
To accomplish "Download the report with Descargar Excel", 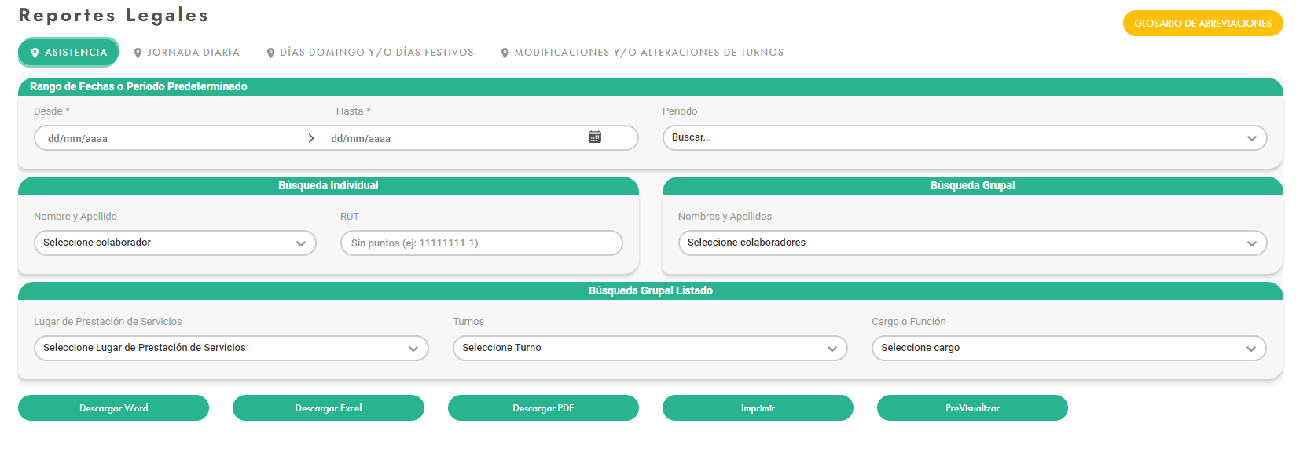I will coord(328,408).
